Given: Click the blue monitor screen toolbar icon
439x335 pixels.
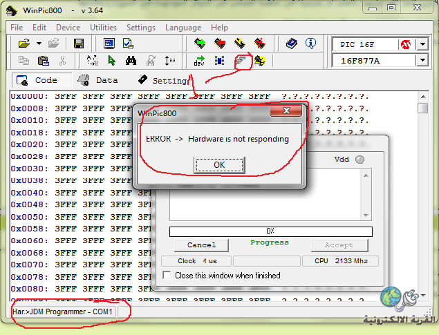Looking at the screenshot, I should pyautogui.click(x=109, y=44).
